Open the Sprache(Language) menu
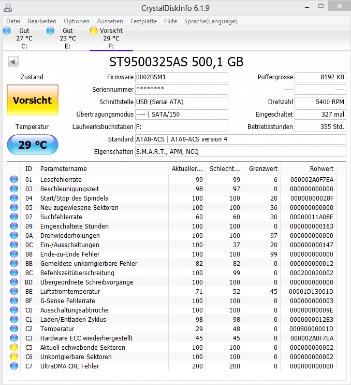The height and width of the screenshot is (385, 351). (x=211, y=21)
